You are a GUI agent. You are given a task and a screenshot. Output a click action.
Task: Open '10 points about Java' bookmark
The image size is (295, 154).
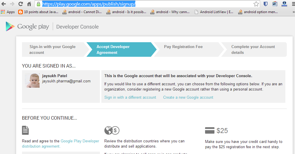[38, 12]
